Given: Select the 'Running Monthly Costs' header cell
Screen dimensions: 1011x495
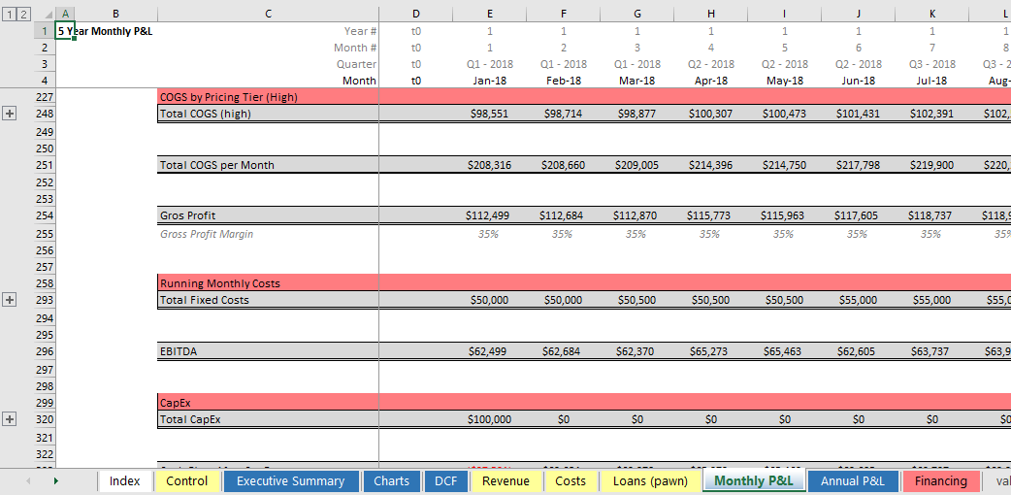Looking at the screenshot, I should [x=268, y=283].
